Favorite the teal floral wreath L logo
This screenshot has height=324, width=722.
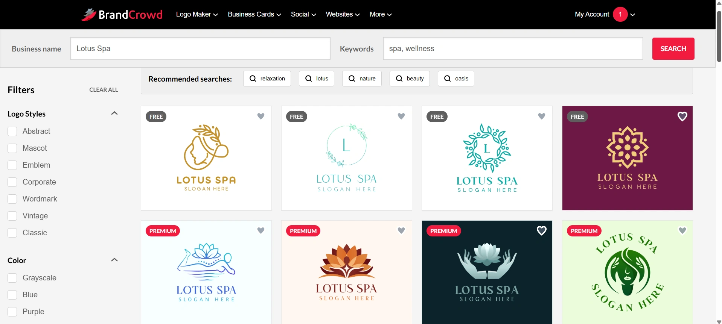pos(542,116)
